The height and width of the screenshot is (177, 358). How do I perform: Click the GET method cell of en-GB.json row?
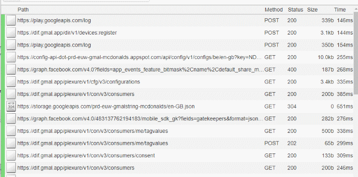point(270,106)
